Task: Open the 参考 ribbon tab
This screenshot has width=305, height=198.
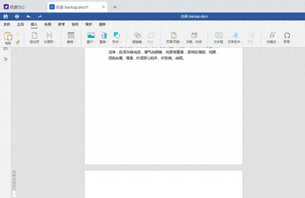Action: click(x=61, y=24)
